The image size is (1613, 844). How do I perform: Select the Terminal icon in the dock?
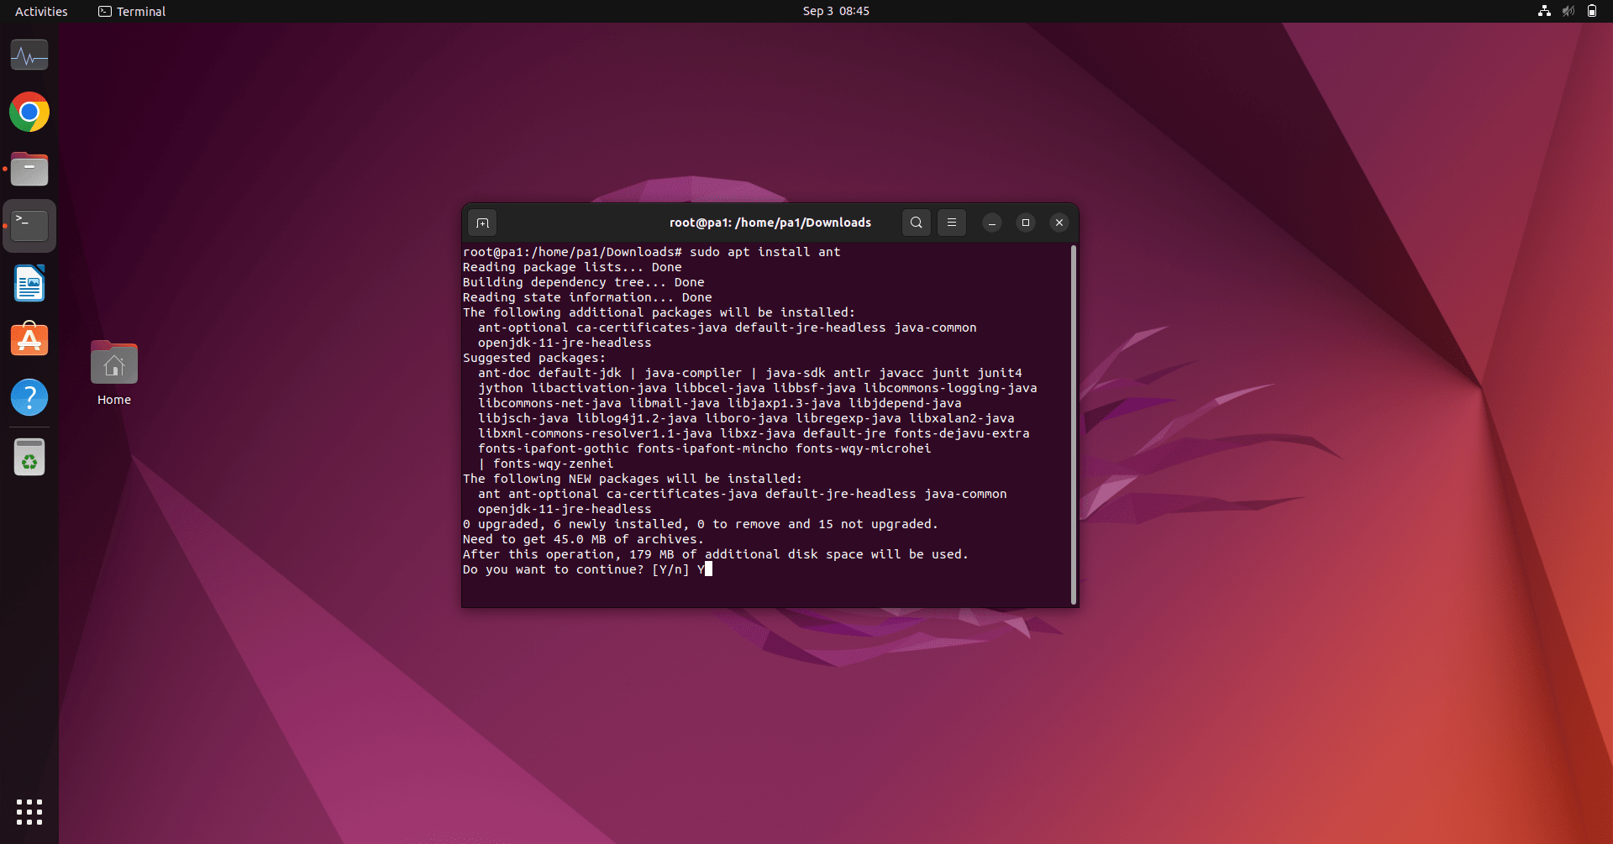coord(29,224)
